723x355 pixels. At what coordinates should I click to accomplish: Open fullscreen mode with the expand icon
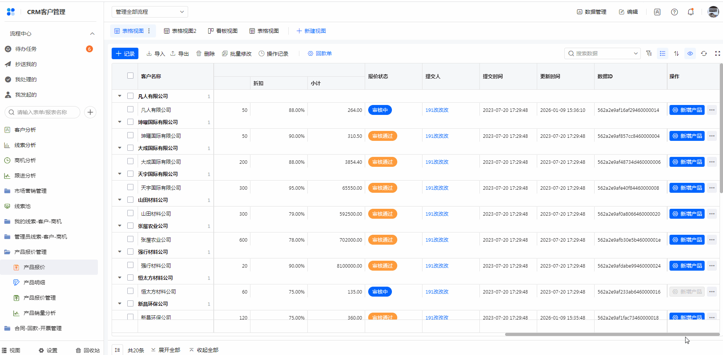point(717,53)
